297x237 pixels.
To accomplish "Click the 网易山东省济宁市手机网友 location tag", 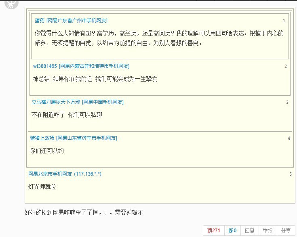I will point(86,138).
